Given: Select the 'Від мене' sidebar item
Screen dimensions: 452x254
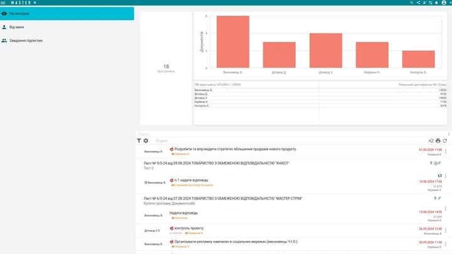Looking at the screenshot, I should [x=67, y=27].
